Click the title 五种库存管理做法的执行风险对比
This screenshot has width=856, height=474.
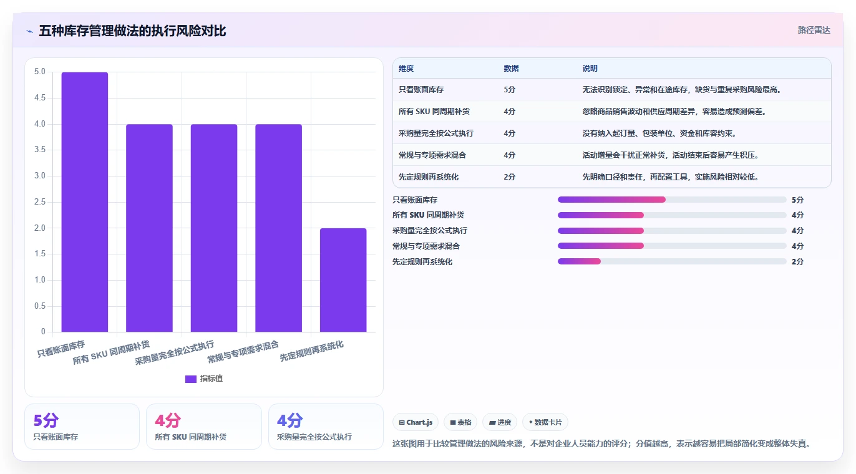132,31
